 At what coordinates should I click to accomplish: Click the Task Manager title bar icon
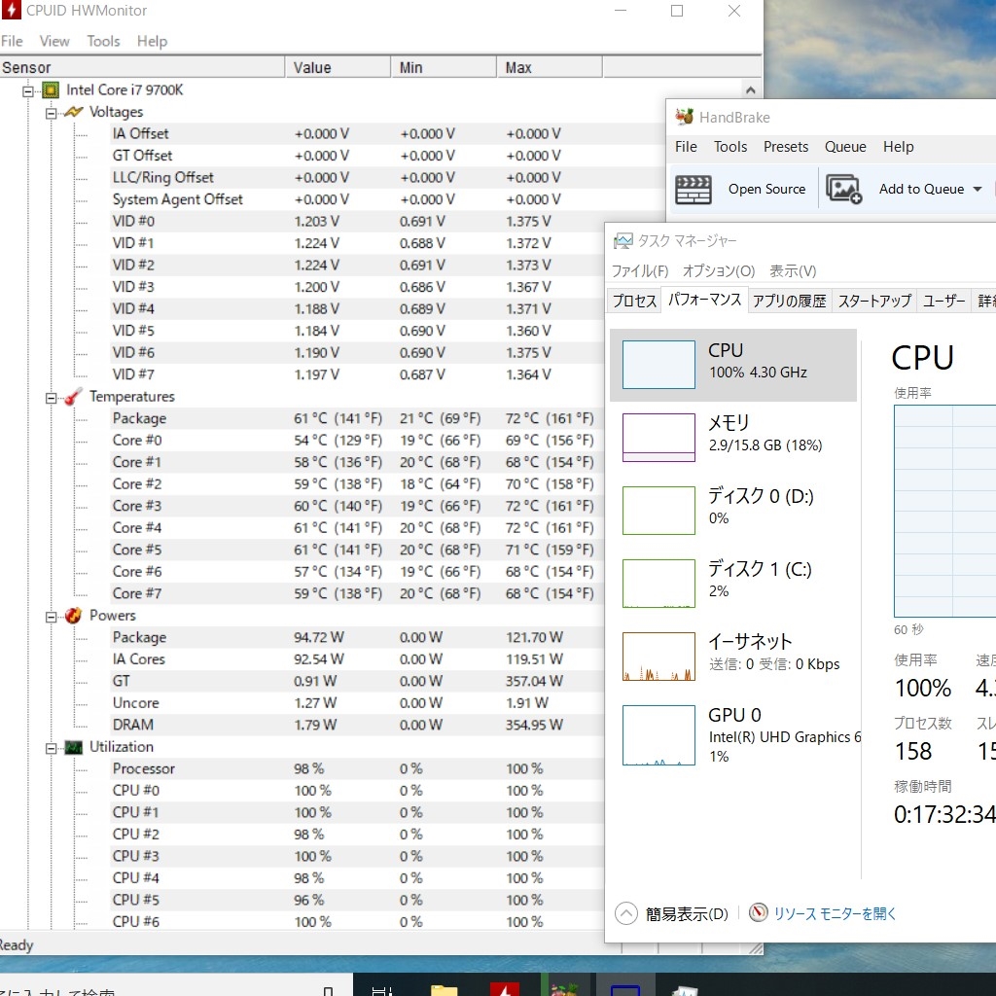coord(623,241)
